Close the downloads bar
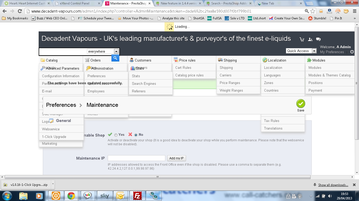The image size is (359, 201). click(x=355, y=185)
